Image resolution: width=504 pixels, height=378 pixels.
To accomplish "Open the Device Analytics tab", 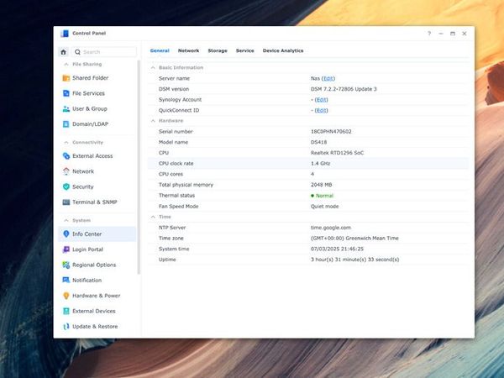I will [283, 50].
